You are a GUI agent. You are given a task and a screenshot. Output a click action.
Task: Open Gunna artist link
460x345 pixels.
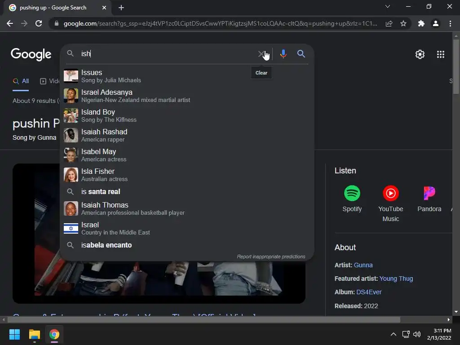pyautogui.click(x=363, y=265)
